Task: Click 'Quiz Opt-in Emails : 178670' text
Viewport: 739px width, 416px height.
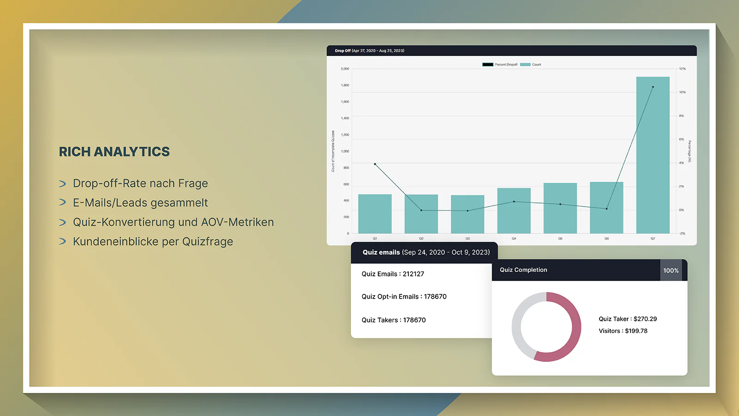Action: pyautogui.click(x=404, y=297)
